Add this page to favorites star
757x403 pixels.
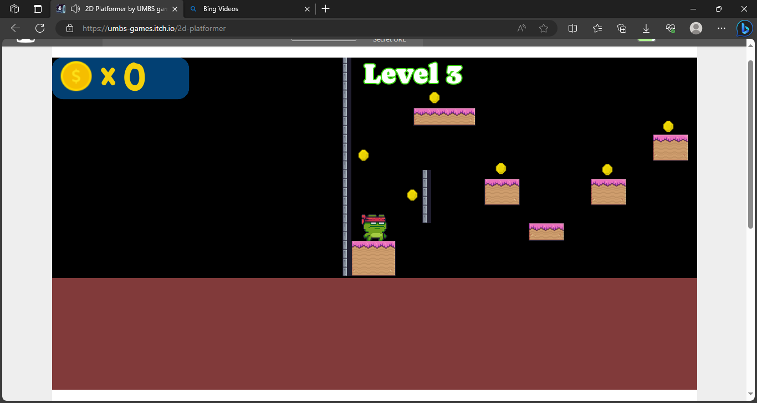click(x=544, y=28)
